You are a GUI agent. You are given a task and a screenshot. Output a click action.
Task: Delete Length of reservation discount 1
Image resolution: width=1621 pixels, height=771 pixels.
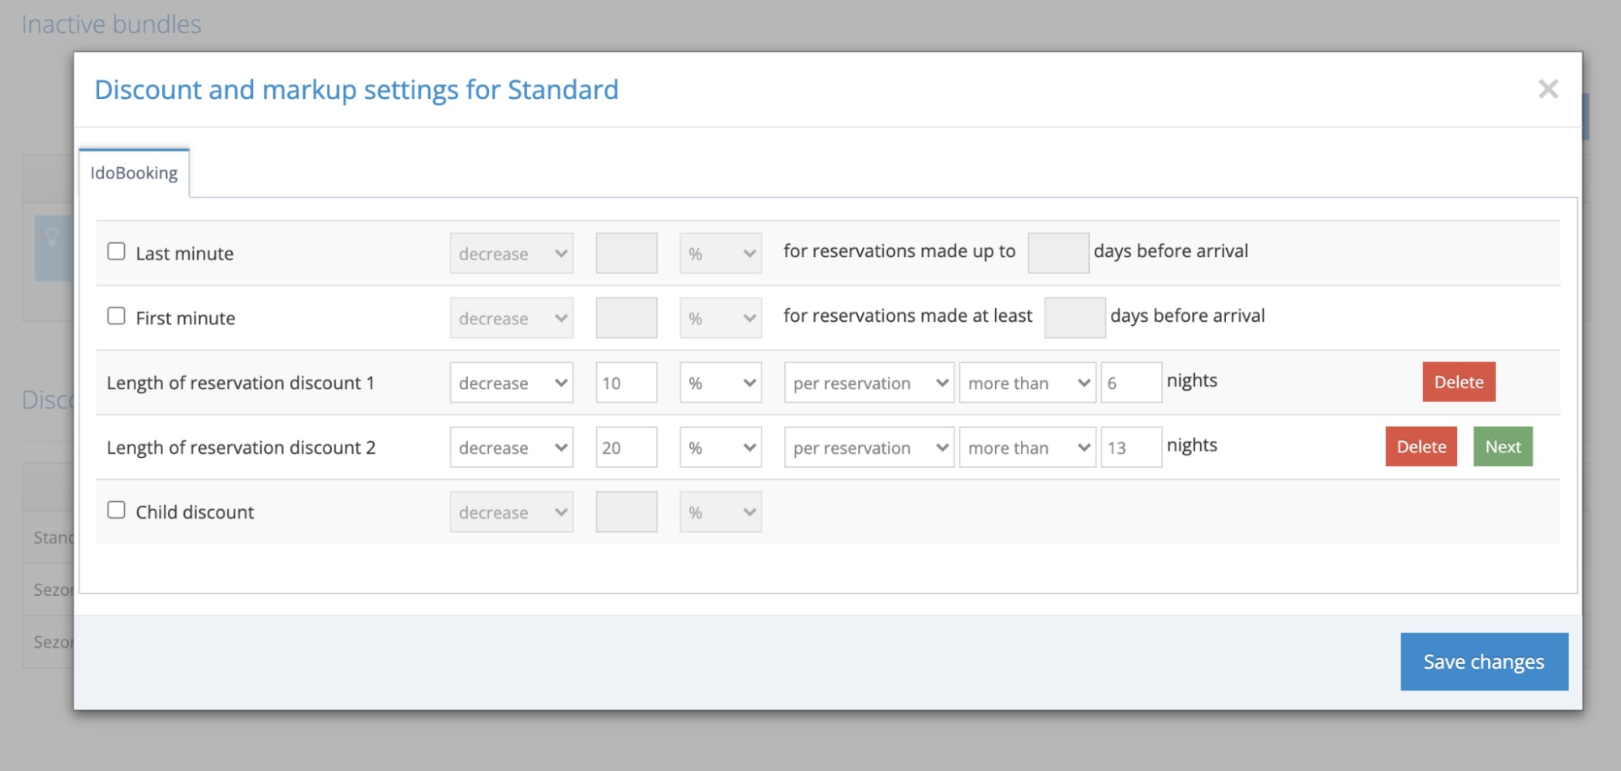[1458, 382]
